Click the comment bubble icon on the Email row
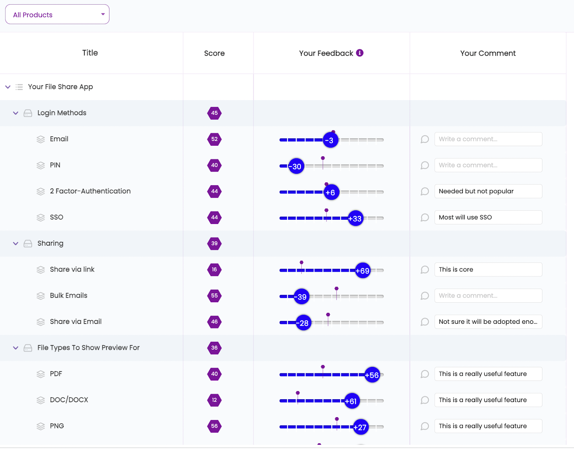The height and width of the screenshot is (452, 574). tap(424, 139)
